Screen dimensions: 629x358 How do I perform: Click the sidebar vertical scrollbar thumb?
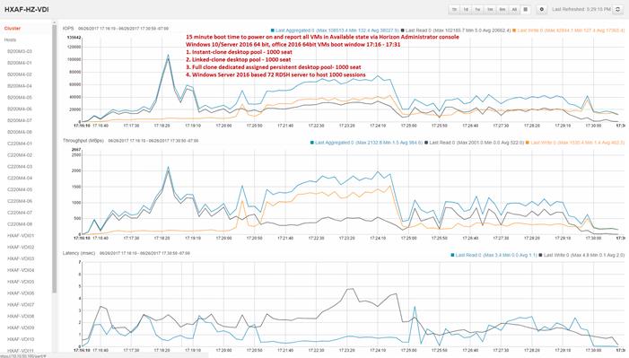pos(55,159)
